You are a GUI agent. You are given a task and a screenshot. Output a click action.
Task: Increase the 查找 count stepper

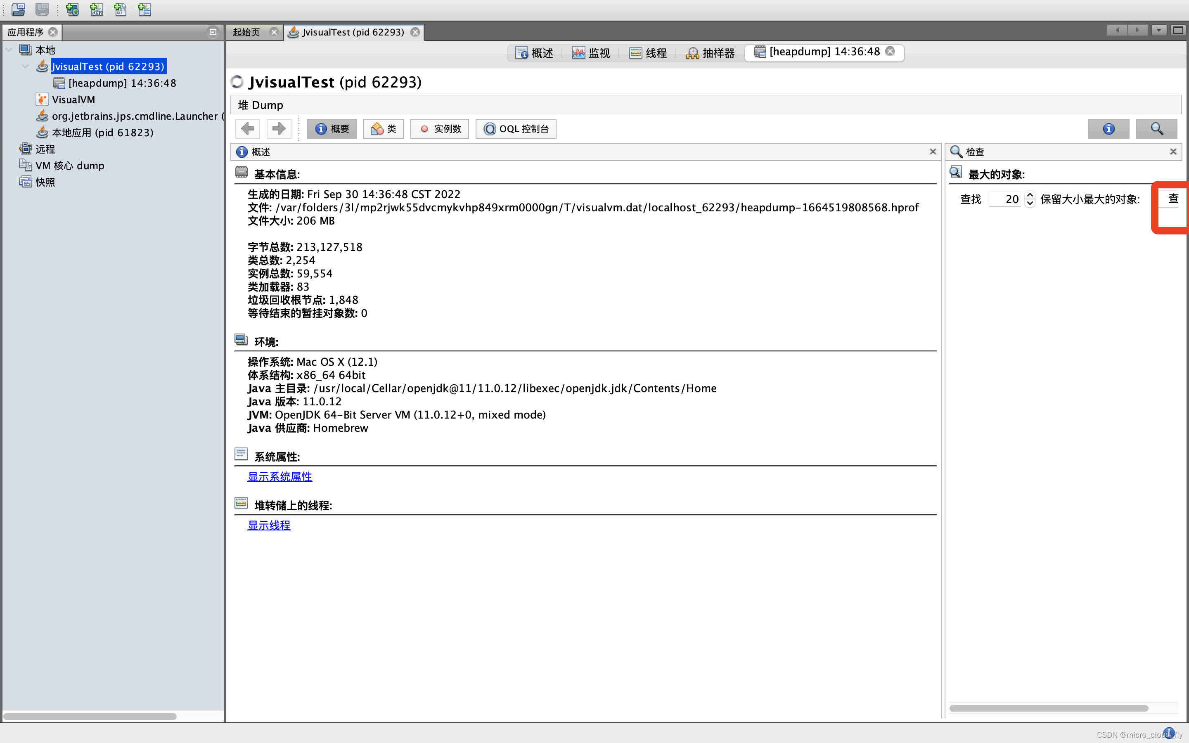[x=1030, y=194]
